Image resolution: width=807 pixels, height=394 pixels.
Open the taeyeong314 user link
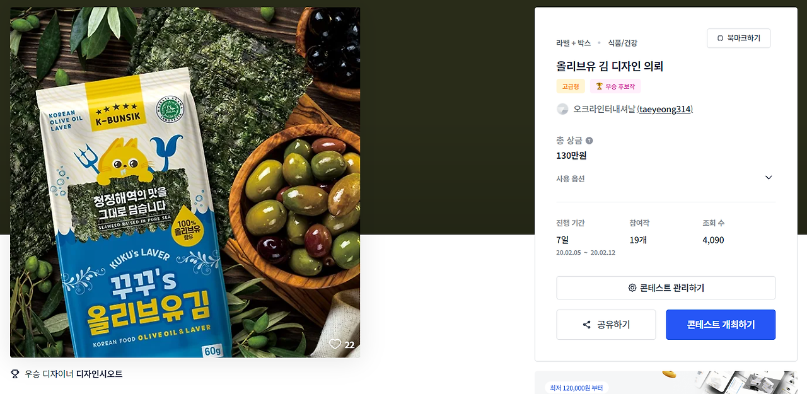[x=665, y=109]
